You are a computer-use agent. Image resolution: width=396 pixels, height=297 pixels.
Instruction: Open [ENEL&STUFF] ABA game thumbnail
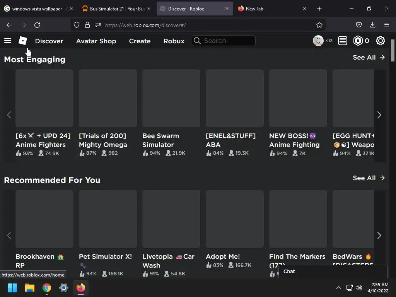coord(235,98)
